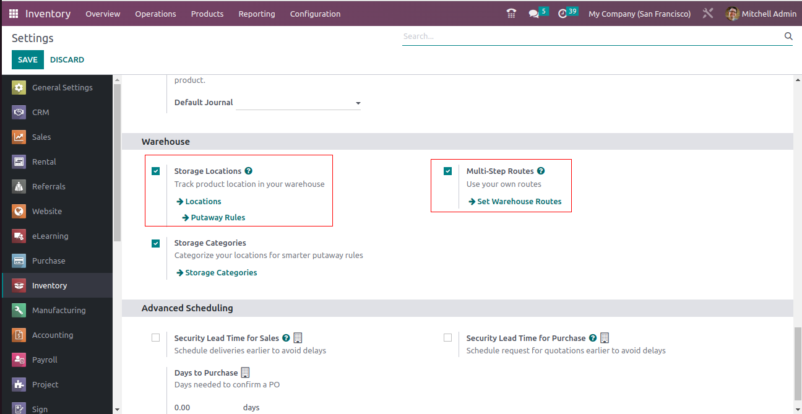
Task: Open the Reporting menu
Action: tap(257, 14)
